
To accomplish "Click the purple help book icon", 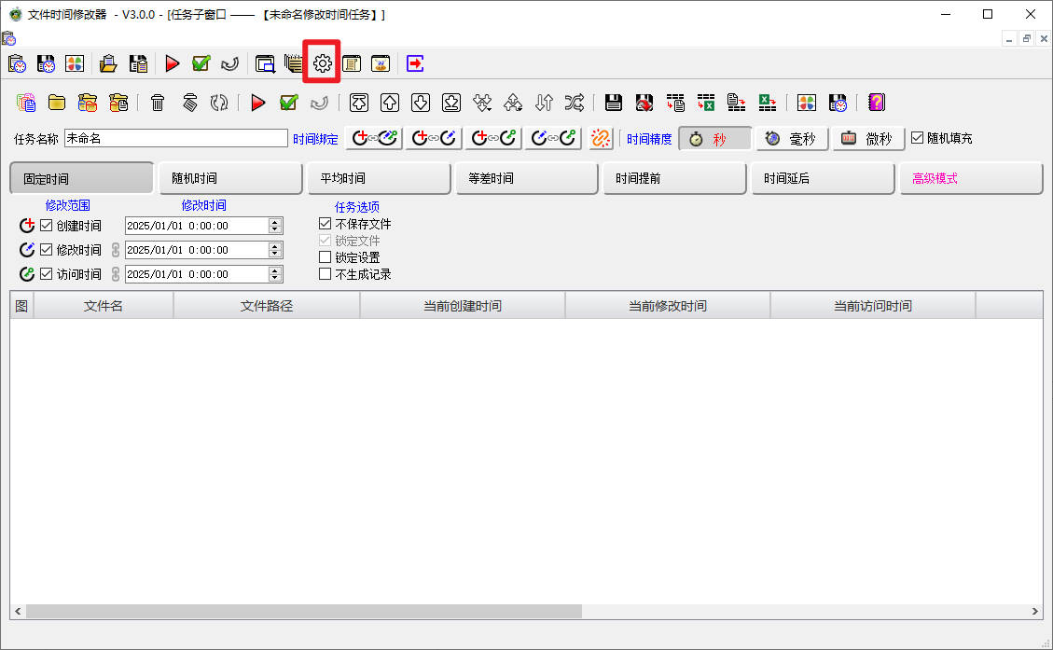I will [x=876, y=103].
